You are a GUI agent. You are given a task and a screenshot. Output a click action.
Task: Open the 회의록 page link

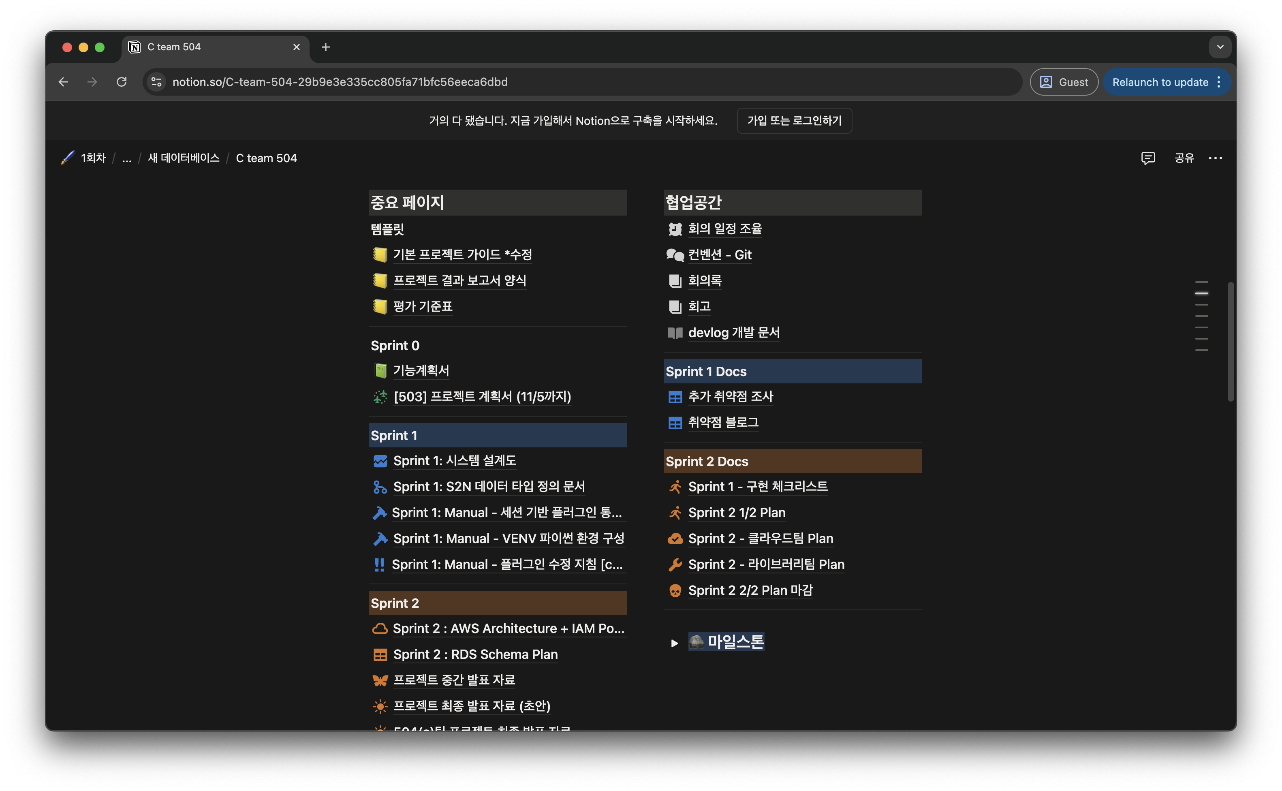[705, 280]
